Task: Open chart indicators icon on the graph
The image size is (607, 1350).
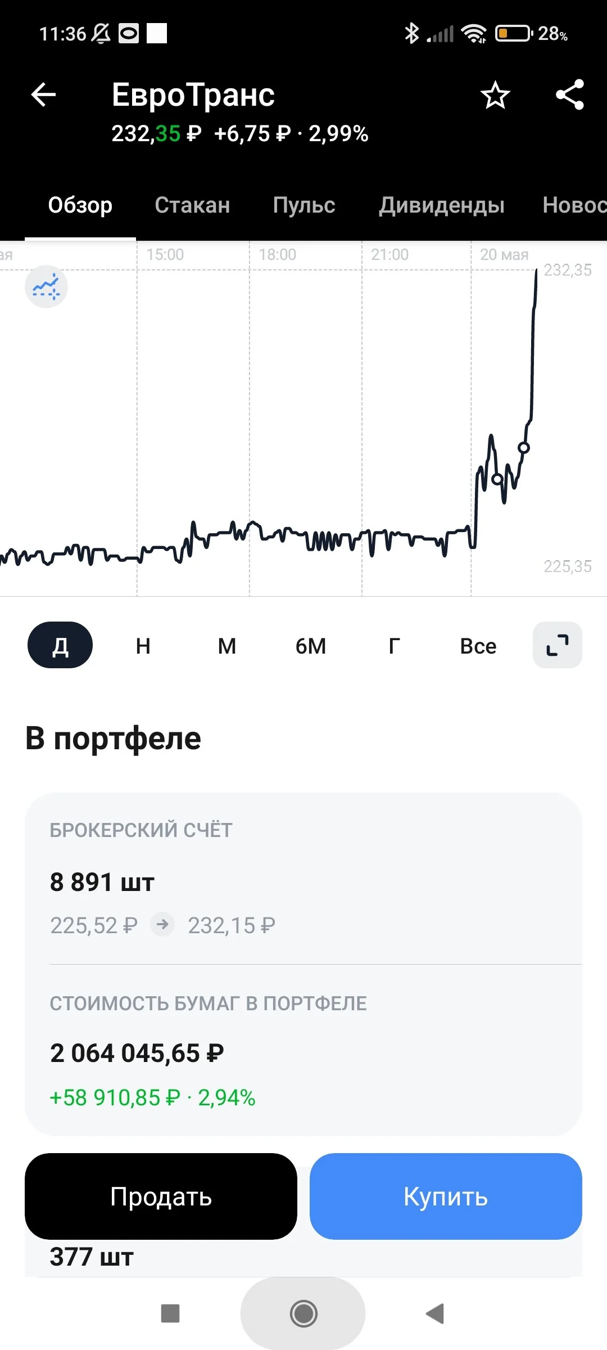Action: 46,286
